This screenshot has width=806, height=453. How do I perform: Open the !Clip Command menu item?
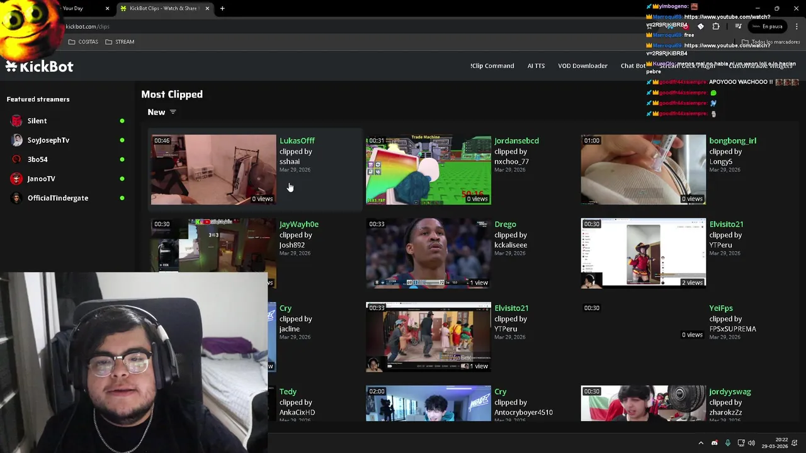coord(492,65)
